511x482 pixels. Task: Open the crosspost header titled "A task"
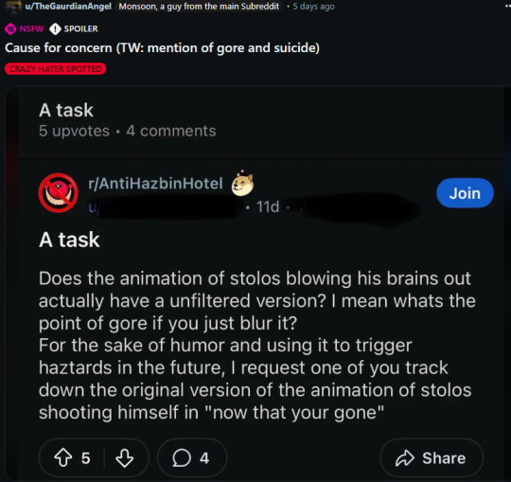click(66, 110)
